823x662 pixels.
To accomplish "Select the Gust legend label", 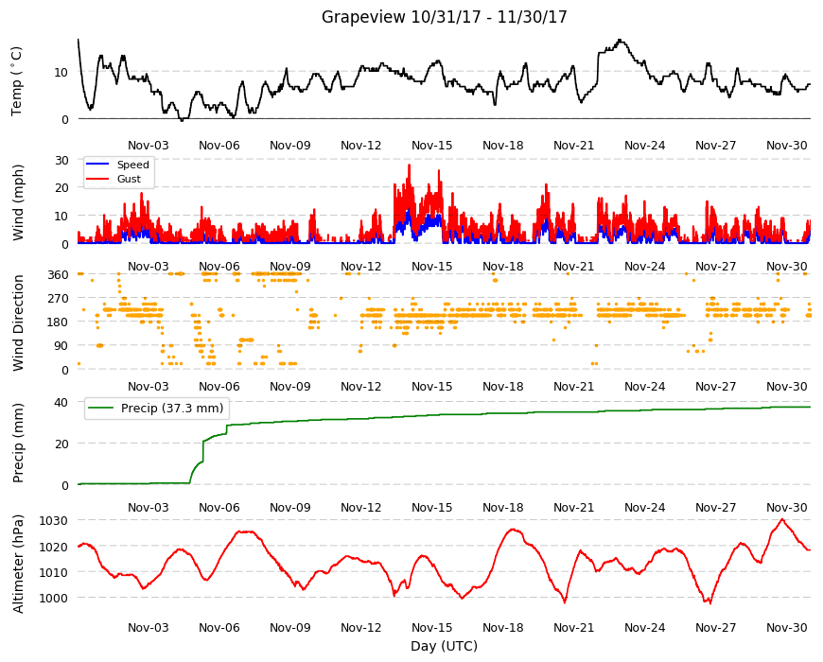I will 129,179.
